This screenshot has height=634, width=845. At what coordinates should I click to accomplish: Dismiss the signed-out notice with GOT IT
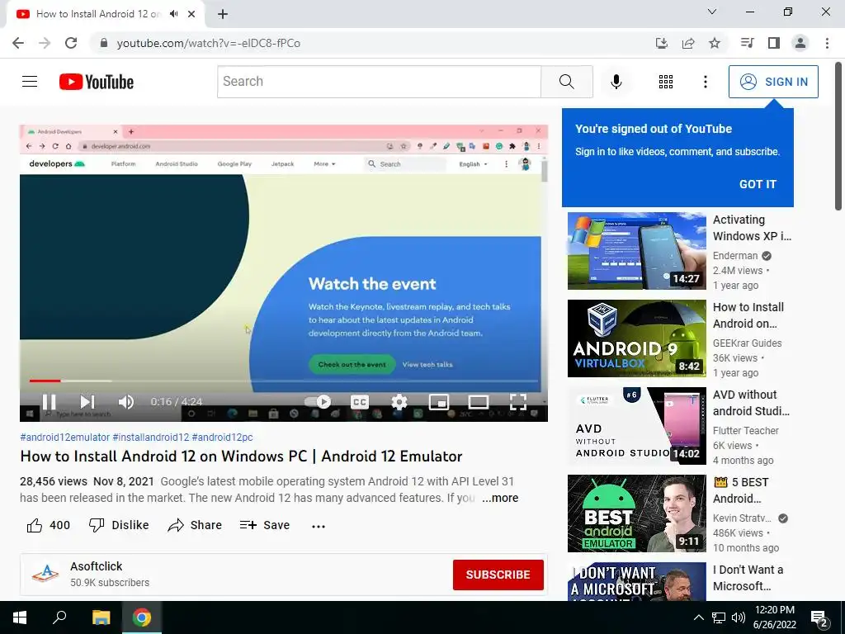tap(758, 184)
